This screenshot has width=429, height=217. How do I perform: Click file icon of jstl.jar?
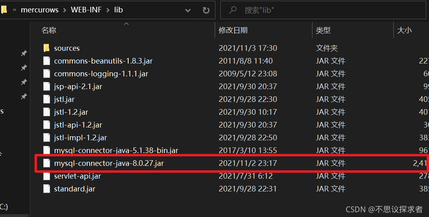(46, 100)
